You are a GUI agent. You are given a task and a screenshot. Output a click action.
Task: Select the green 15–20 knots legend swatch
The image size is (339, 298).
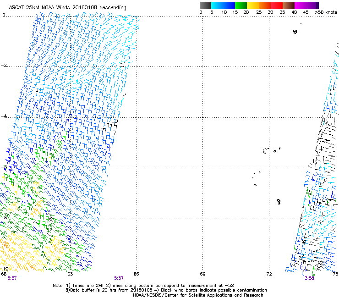(241, 6)
